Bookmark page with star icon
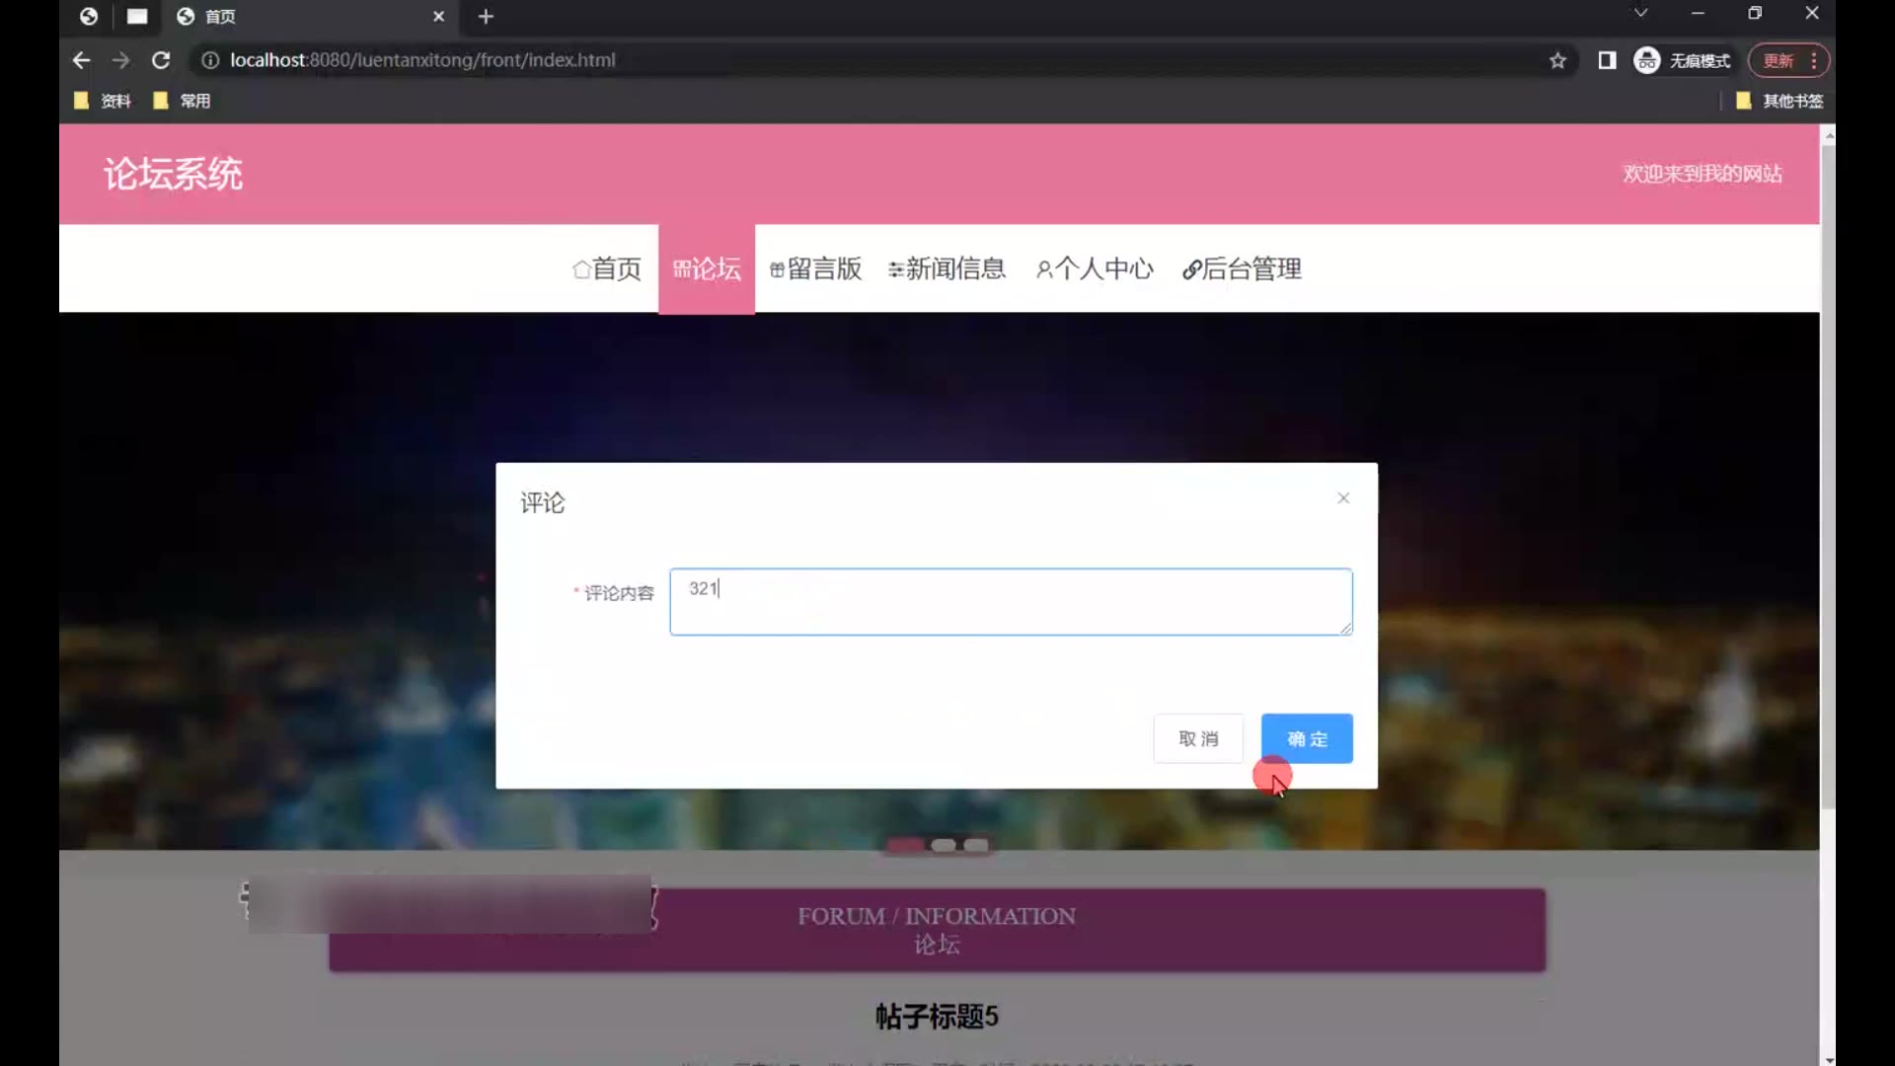Viewport: 1895px width, 1066px height. pos(1557,60)
